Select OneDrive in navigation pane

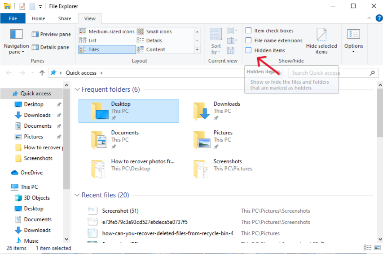pyautogui.click(x=31, y=173)
